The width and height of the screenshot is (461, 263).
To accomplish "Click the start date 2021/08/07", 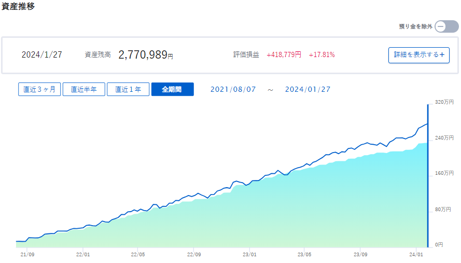I will pyautogui.click(x=233, y=89).
